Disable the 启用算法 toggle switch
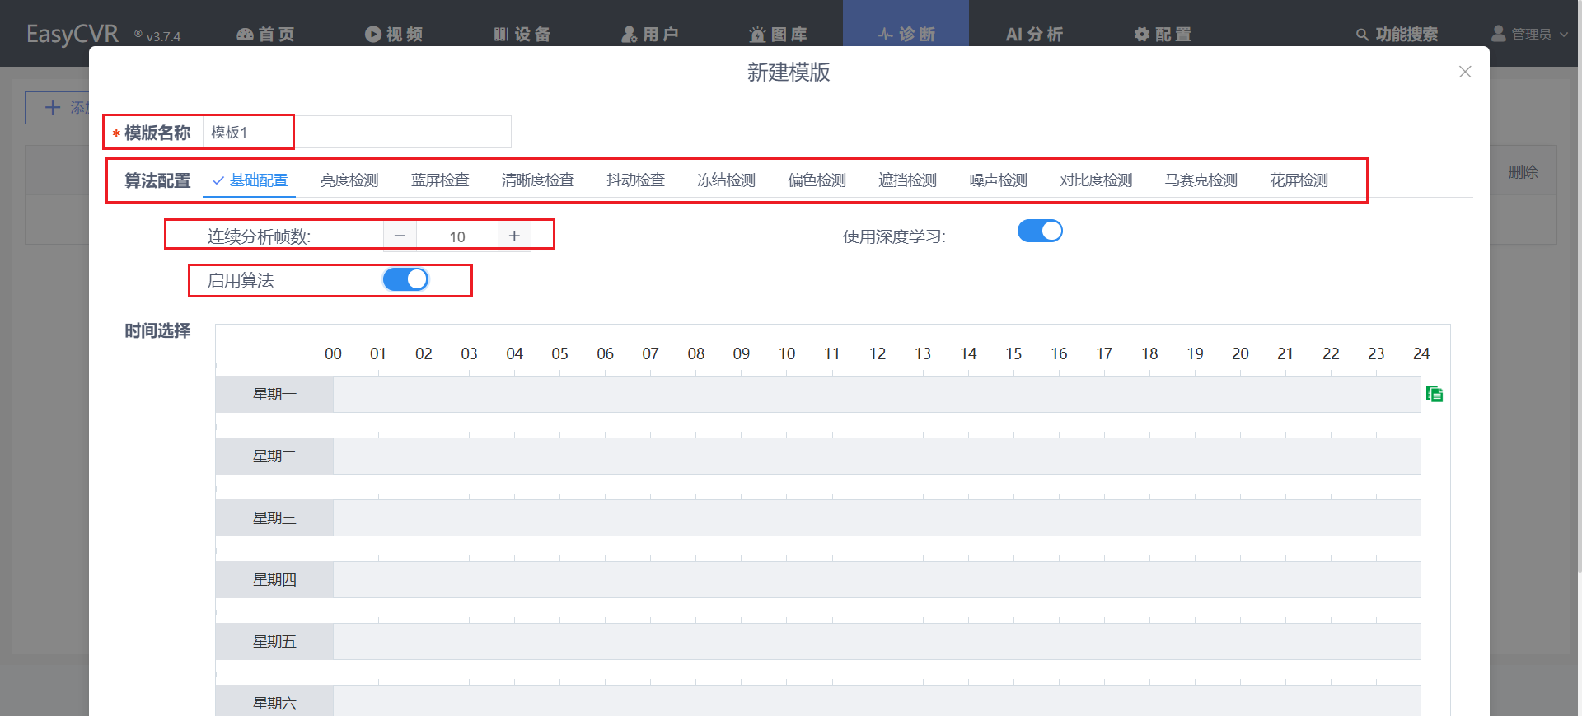Viewport: 1582px width, 716px height. pos(405,280)
